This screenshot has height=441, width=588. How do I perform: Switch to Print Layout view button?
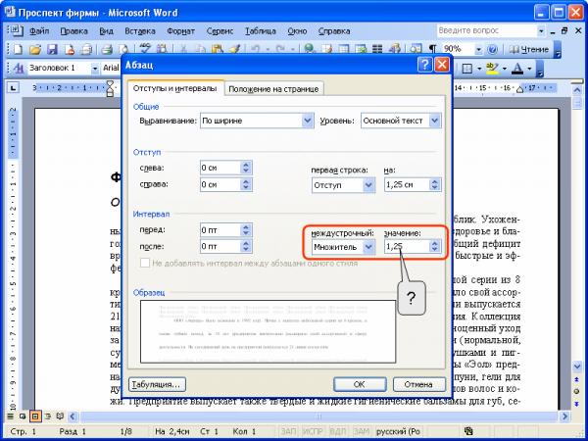[x=35, y=416]
